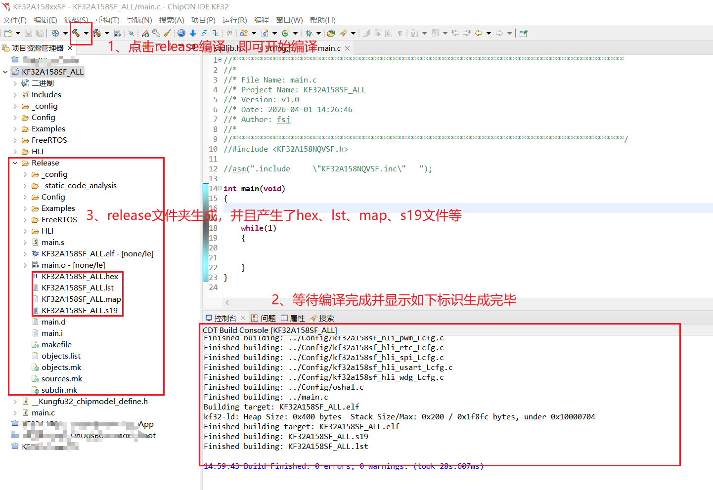Click the target configuration clock icon
The height and width of the screenshot is (490, 713).
[x=55, y=33]
